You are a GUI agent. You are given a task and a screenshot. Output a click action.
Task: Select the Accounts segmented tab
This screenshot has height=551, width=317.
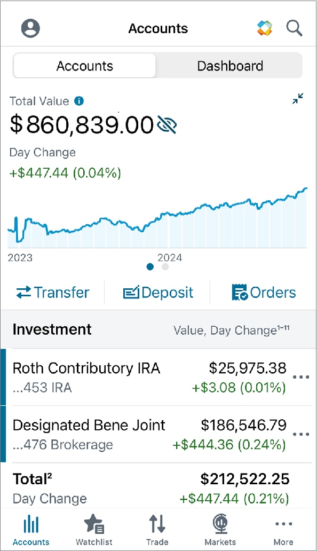pos(85,66)
